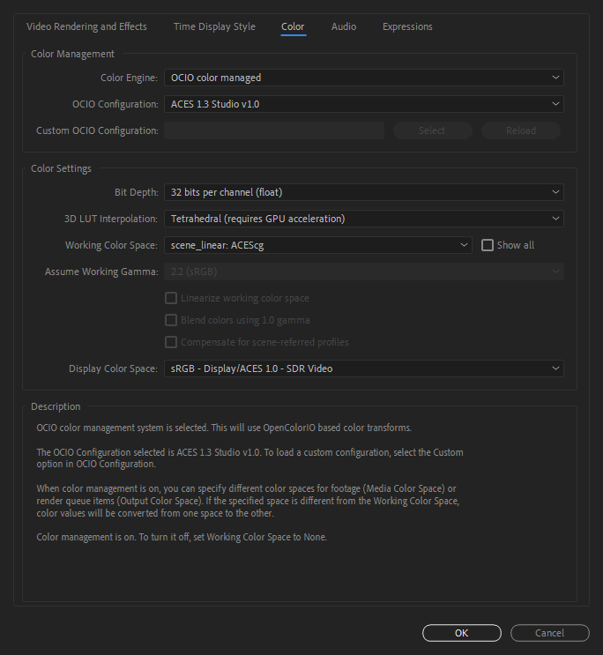
Task: Click the Select button for custom OCIO
Action: click(x=432, y=130)
